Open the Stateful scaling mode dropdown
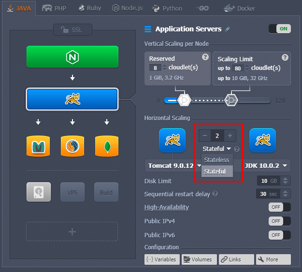This screenshot has width=302, height=272. tap(216, 149)
